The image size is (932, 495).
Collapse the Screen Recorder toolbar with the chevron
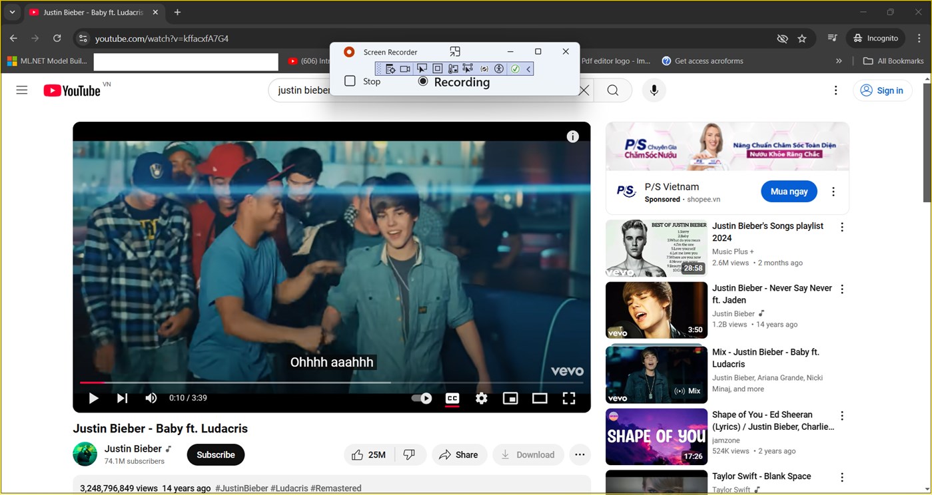(528, 69)
